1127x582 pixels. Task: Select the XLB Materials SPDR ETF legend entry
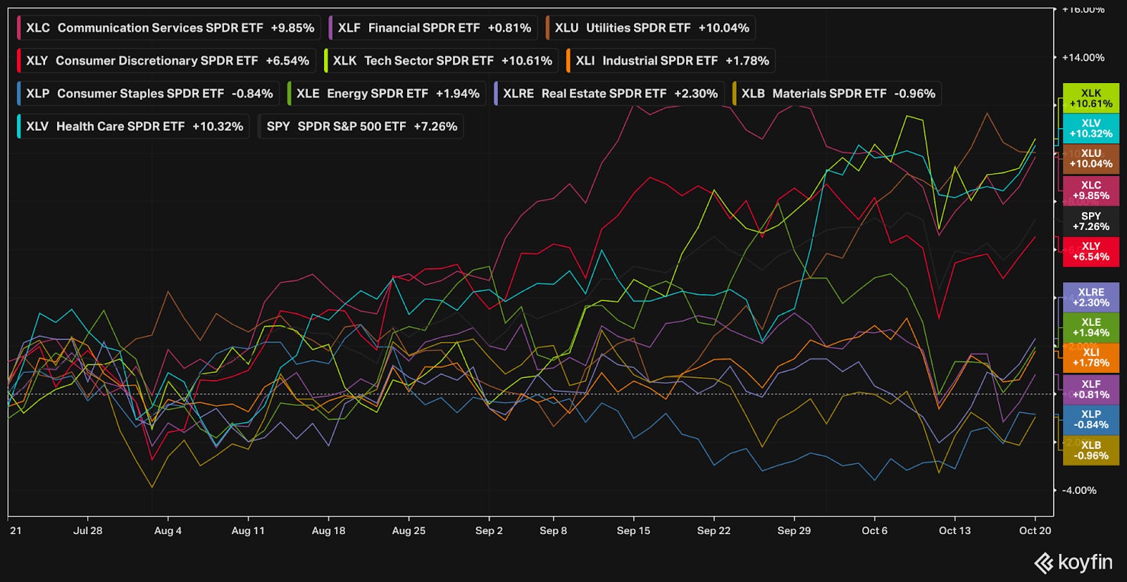click(838, 94)
